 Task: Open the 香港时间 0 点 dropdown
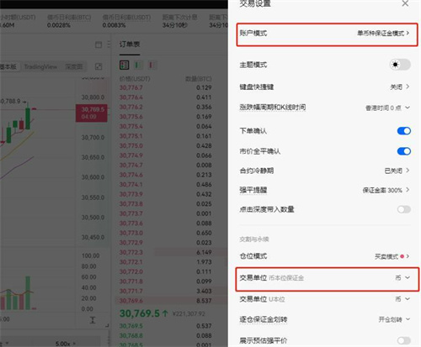[387, 108]
